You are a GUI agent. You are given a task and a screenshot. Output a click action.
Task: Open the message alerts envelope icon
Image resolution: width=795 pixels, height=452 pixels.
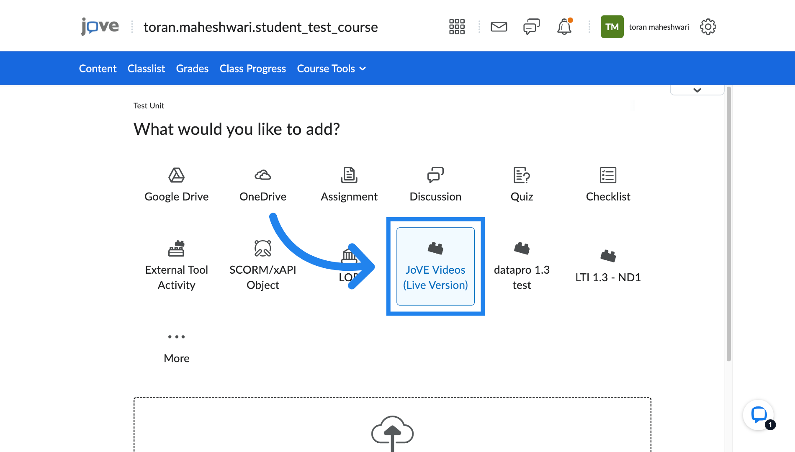499,27
